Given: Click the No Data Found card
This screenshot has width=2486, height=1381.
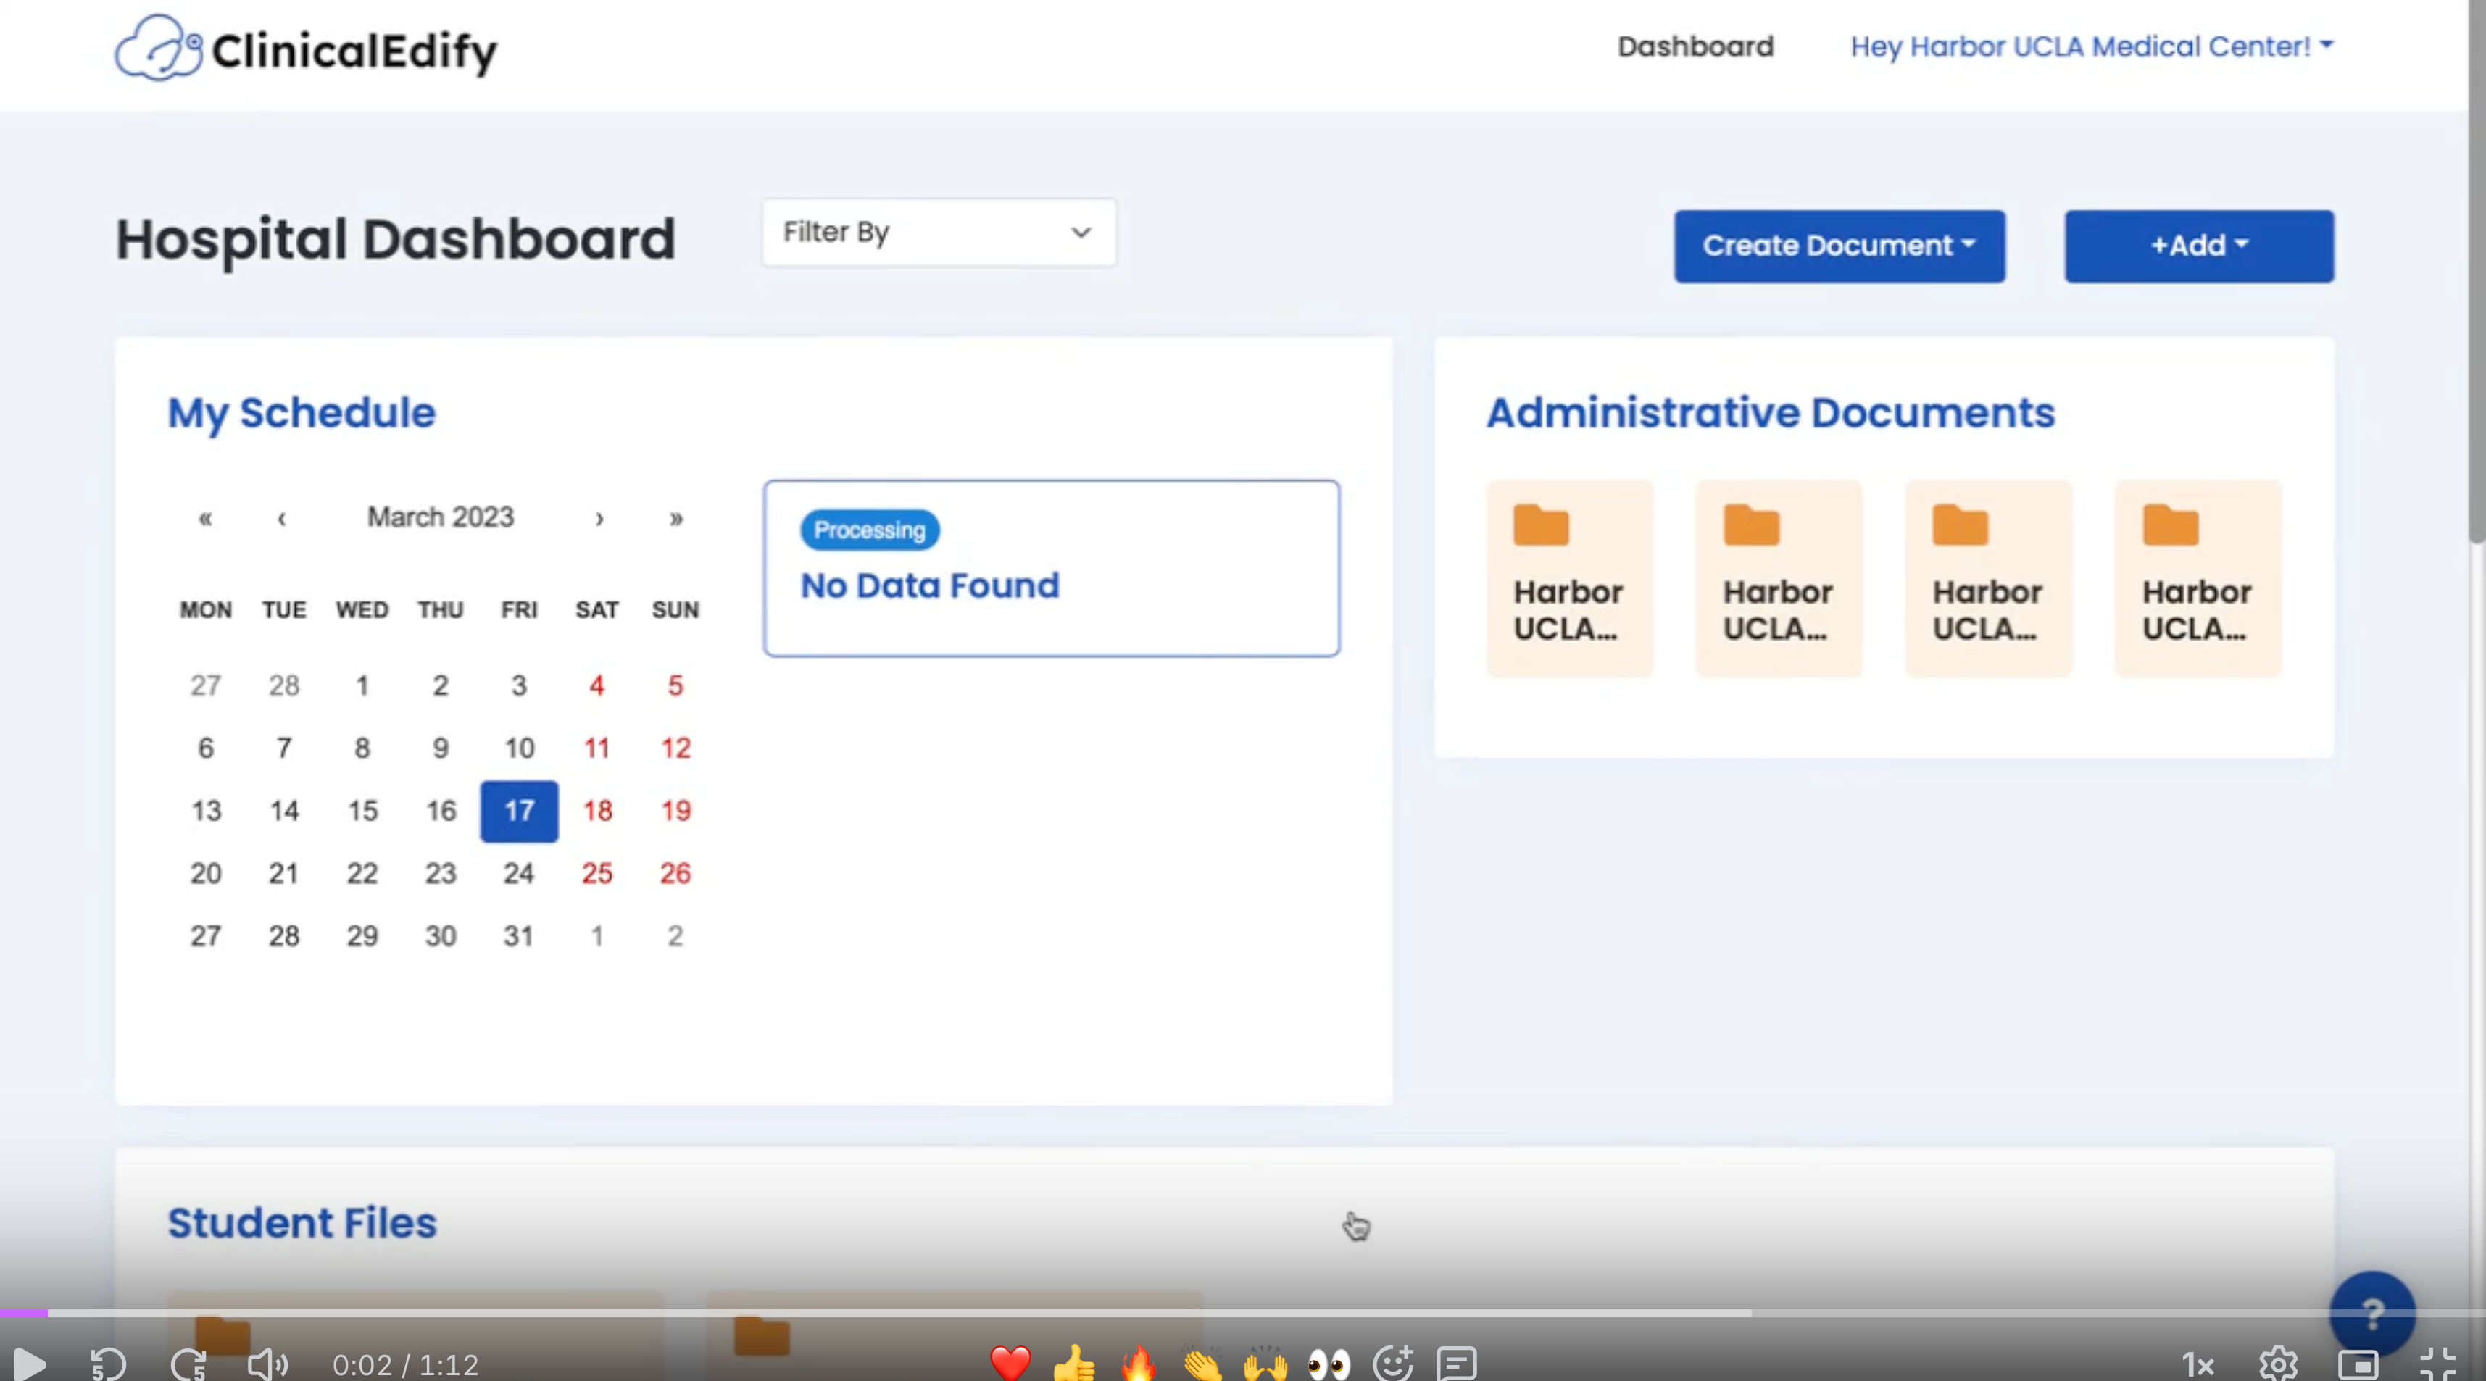Looking at the screenshot, I should pos(1051,569).
